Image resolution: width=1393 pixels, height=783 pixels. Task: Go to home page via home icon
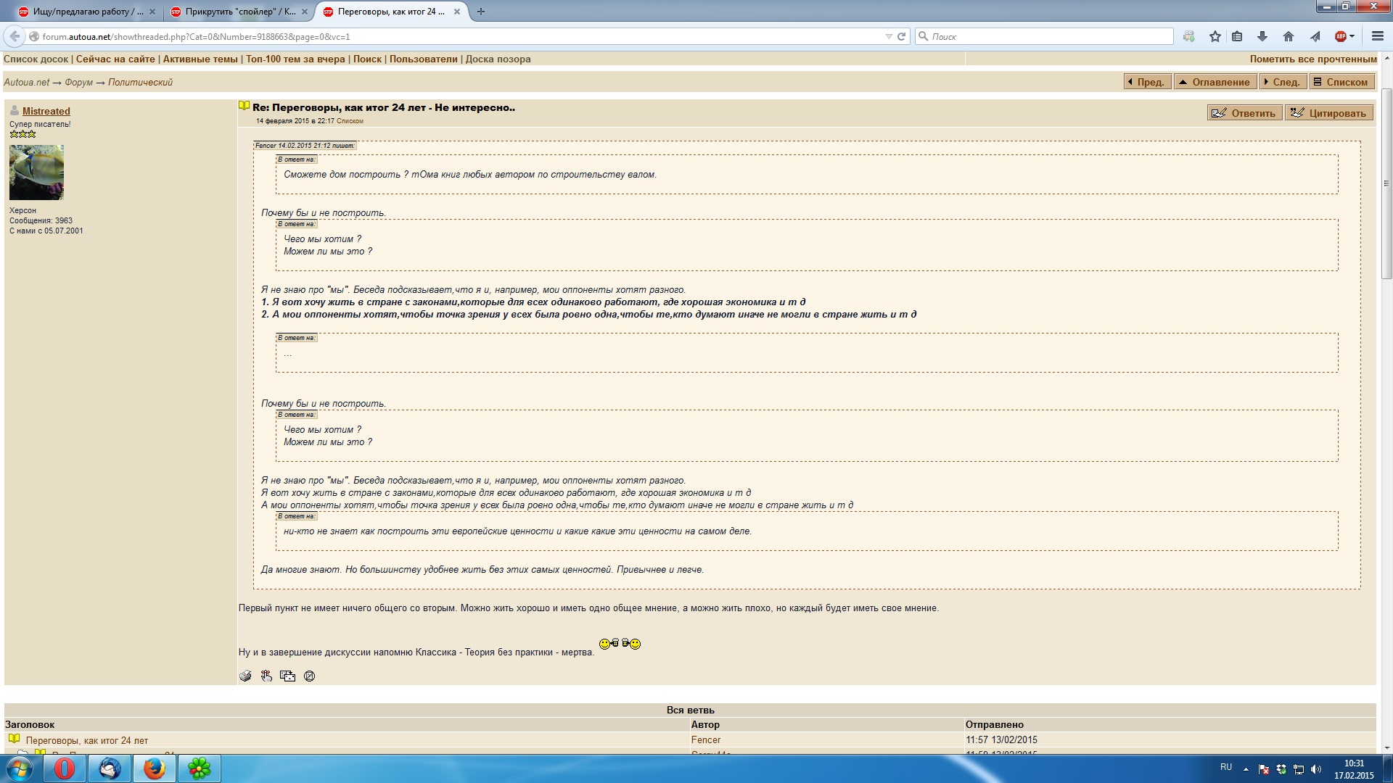click(x=1289, y=36)
